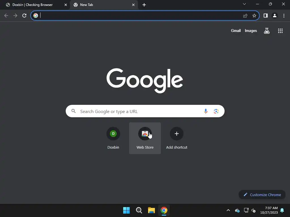Open the Images link

251,31
